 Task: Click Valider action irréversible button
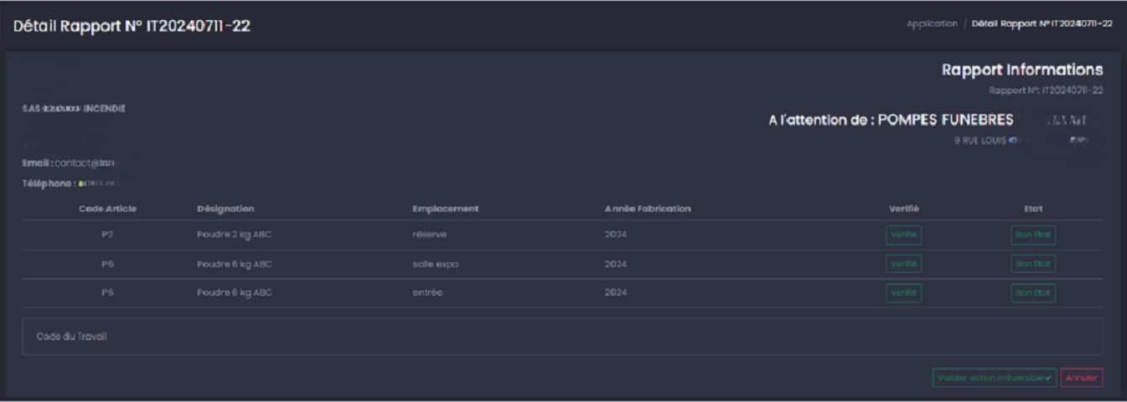(994, 378)
